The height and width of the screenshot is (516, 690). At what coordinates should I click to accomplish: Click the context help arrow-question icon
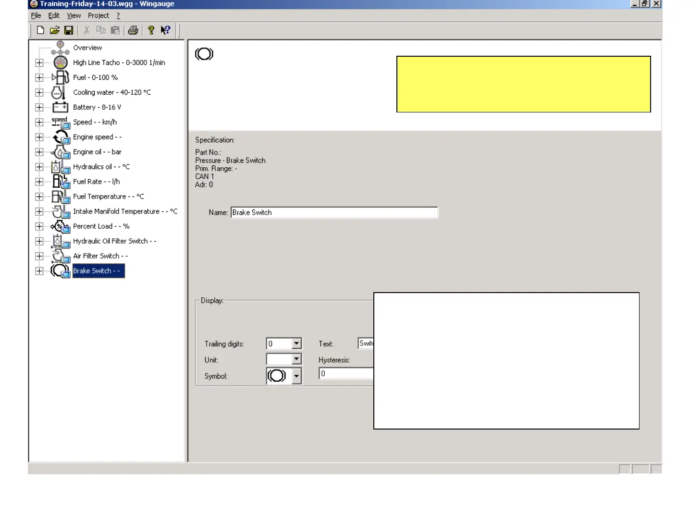click(165, 30)
